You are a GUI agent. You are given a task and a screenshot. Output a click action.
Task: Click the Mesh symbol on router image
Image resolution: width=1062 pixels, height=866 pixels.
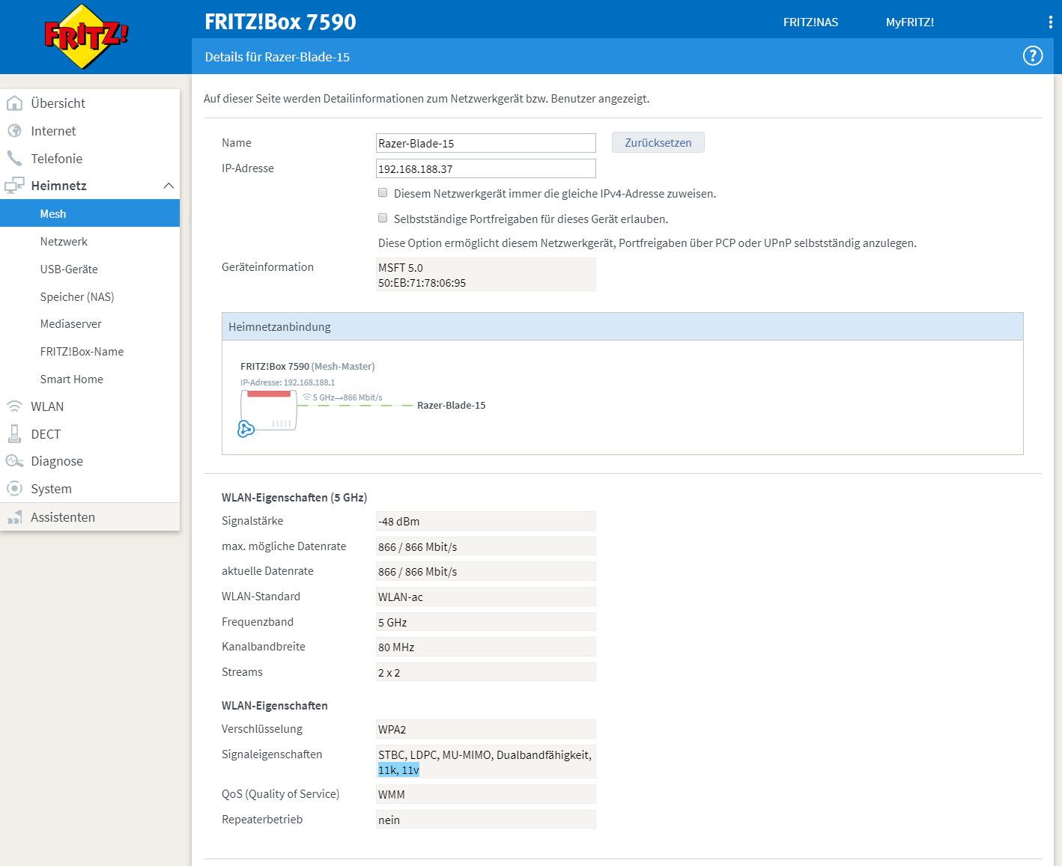click(x=246, y=429)
